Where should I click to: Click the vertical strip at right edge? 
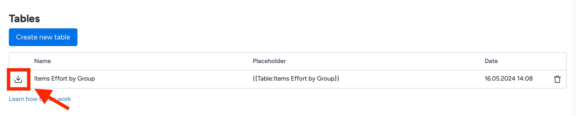pyautogui.click(x=573, y=58)
